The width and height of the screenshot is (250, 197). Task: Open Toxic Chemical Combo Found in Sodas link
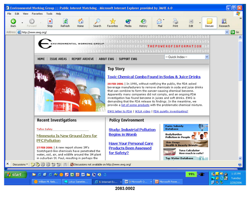154,77
